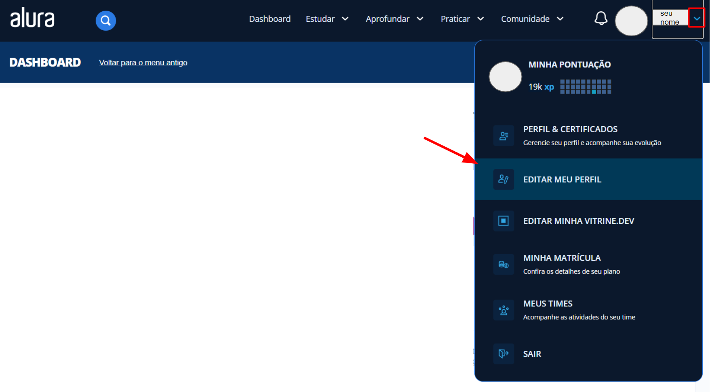Click the Minha Matrícula coins icon
Viewport: 710px width, 392px height.
[x=503, y=265]
